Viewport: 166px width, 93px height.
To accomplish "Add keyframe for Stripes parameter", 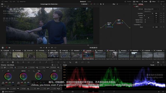I will [x=161, y=18].
